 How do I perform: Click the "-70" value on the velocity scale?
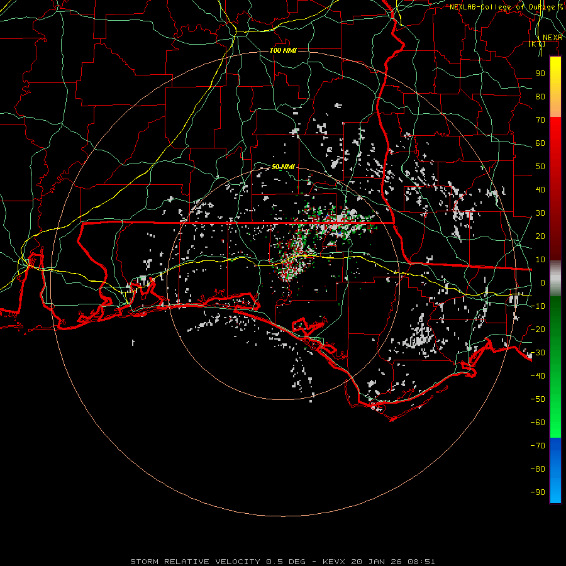click(x=538, y=446)
